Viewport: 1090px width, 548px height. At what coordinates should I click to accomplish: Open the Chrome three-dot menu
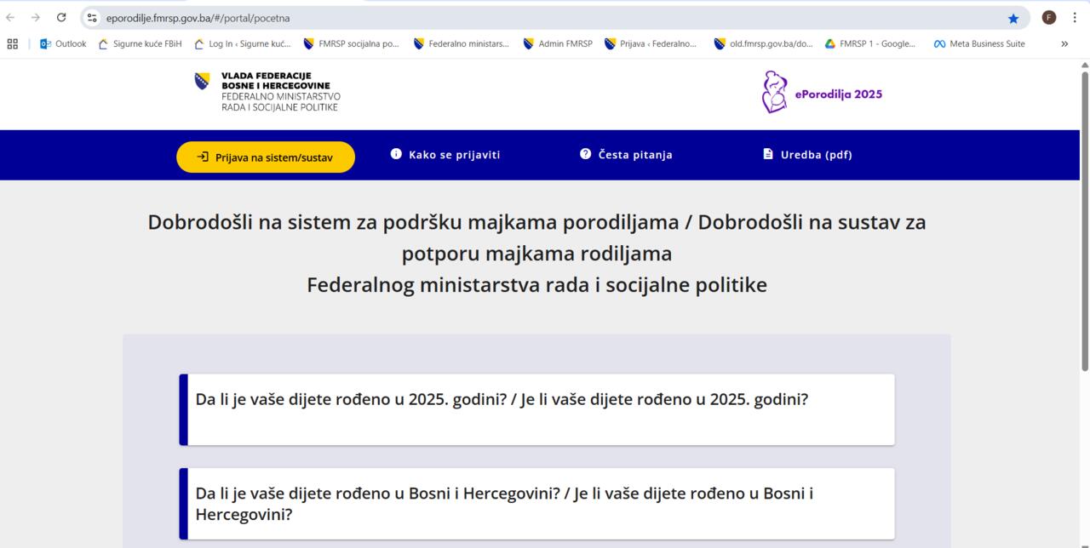coord(1075,18)
